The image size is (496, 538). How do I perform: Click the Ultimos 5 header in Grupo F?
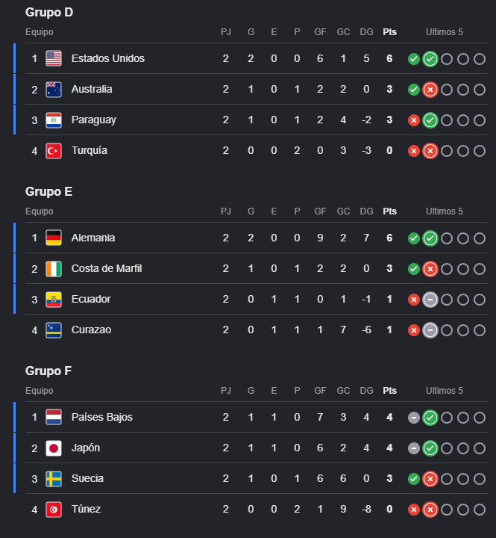coord(445,391)
